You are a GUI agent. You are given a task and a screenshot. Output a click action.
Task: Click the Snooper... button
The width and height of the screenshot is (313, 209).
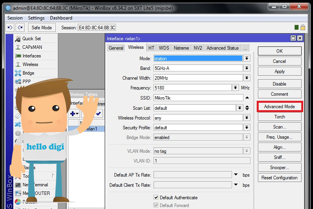[x=279, y=168]
